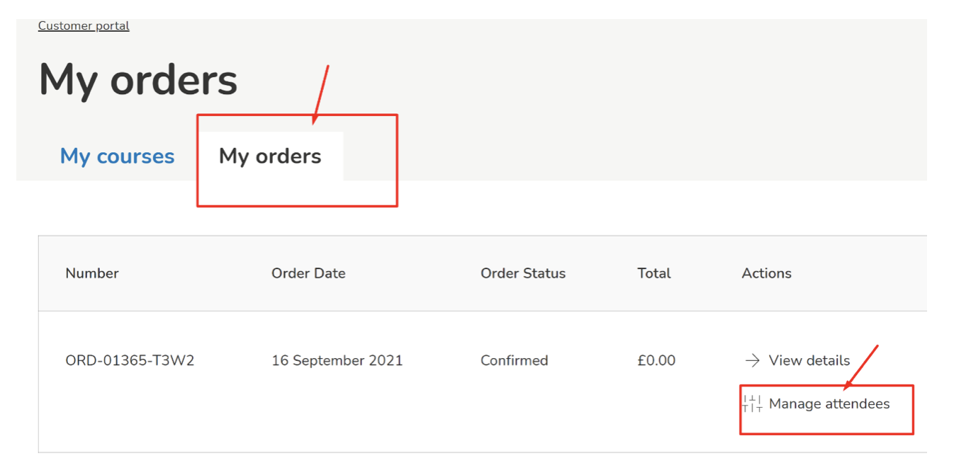Click the large My orders page heading

(138, 79)
